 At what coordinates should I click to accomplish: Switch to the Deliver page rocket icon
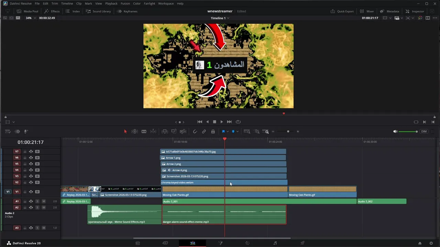[302, 243]
